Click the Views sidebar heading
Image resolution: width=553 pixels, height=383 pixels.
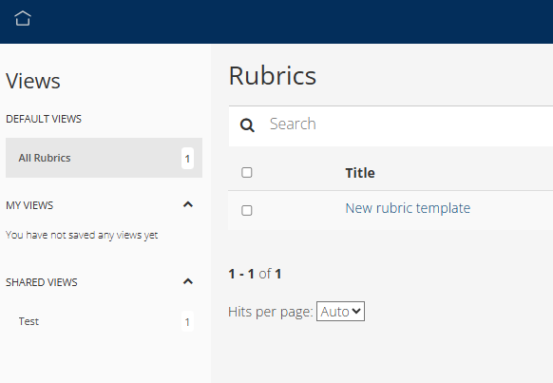(33, 81)
